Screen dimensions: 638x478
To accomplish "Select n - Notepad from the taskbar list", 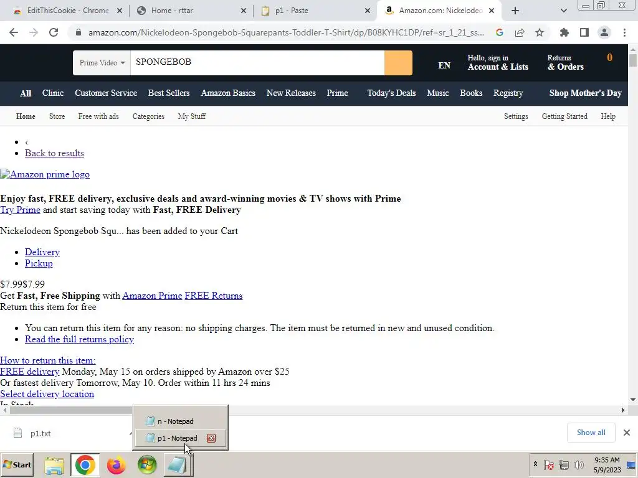I will point(180,421).
